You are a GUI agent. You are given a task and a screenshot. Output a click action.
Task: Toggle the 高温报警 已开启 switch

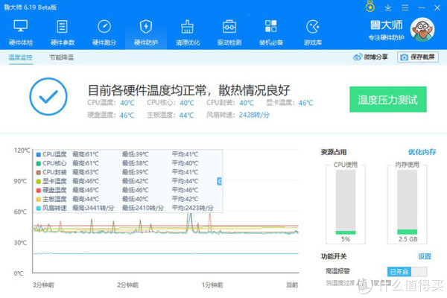[x=407, y=271]
